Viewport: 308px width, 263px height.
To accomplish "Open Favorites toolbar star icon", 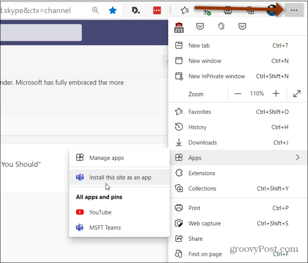I will click(185, 10).
